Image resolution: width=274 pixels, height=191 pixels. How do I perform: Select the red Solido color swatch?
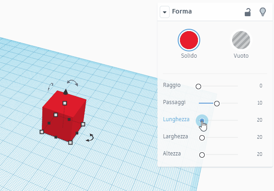point(189,41)
